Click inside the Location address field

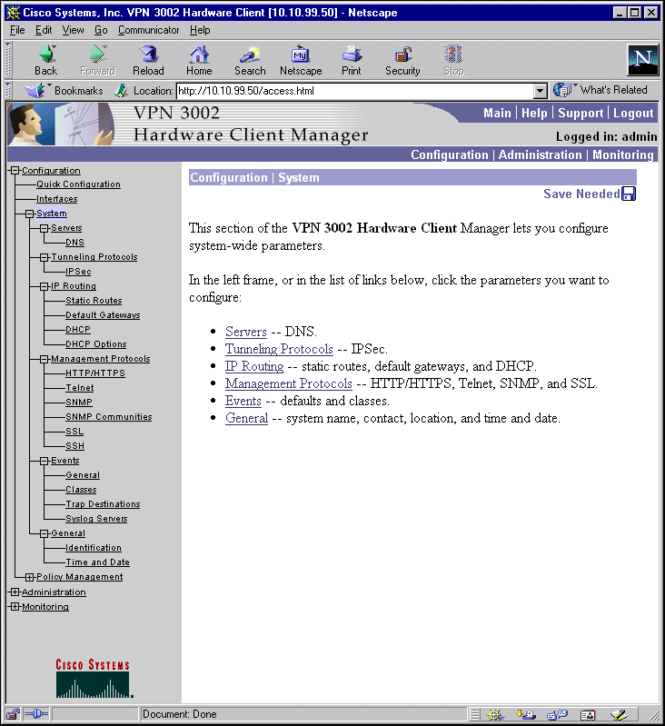click(352, 91)
